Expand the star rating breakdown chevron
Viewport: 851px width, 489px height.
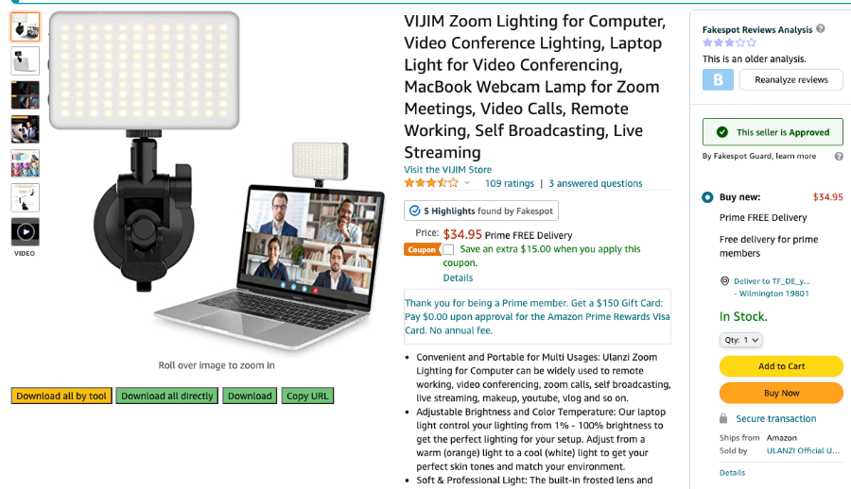(x=467, y=183)
